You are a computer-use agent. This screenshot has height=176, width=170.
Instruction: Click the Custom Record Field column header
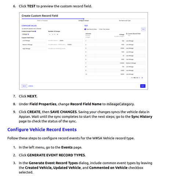click(134, 34)
